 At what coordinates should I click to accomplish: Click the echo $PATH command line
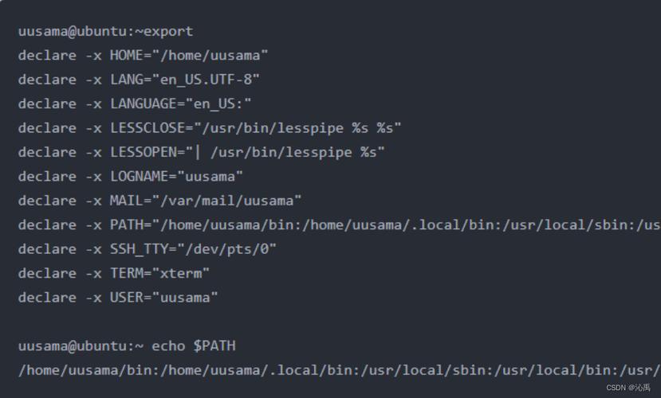[x=127, y=346]
